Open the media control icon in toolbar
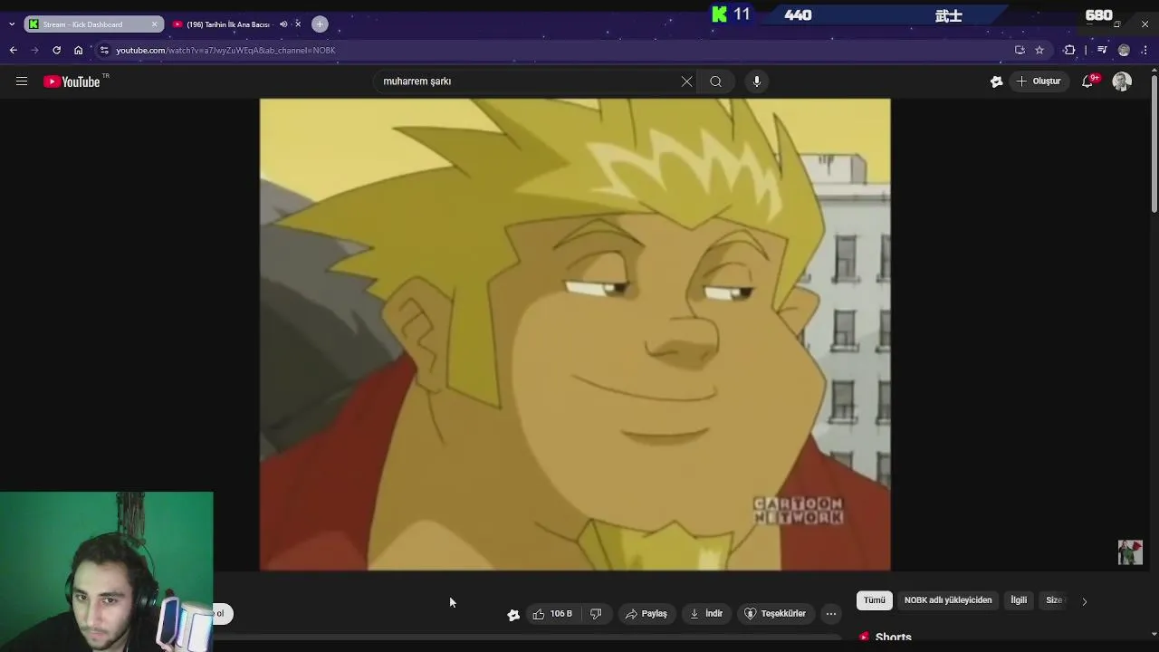 tap(1102, 50)
